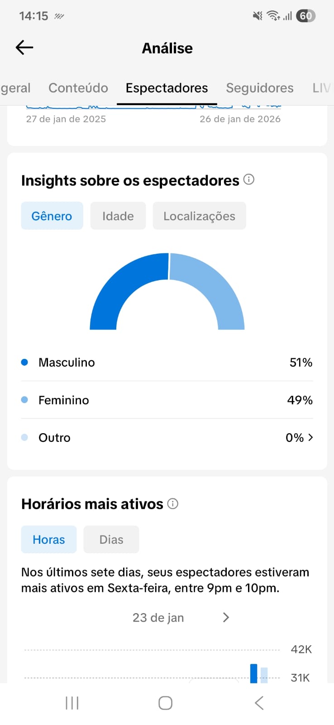Tap the Android home button icon

(165, 703)
